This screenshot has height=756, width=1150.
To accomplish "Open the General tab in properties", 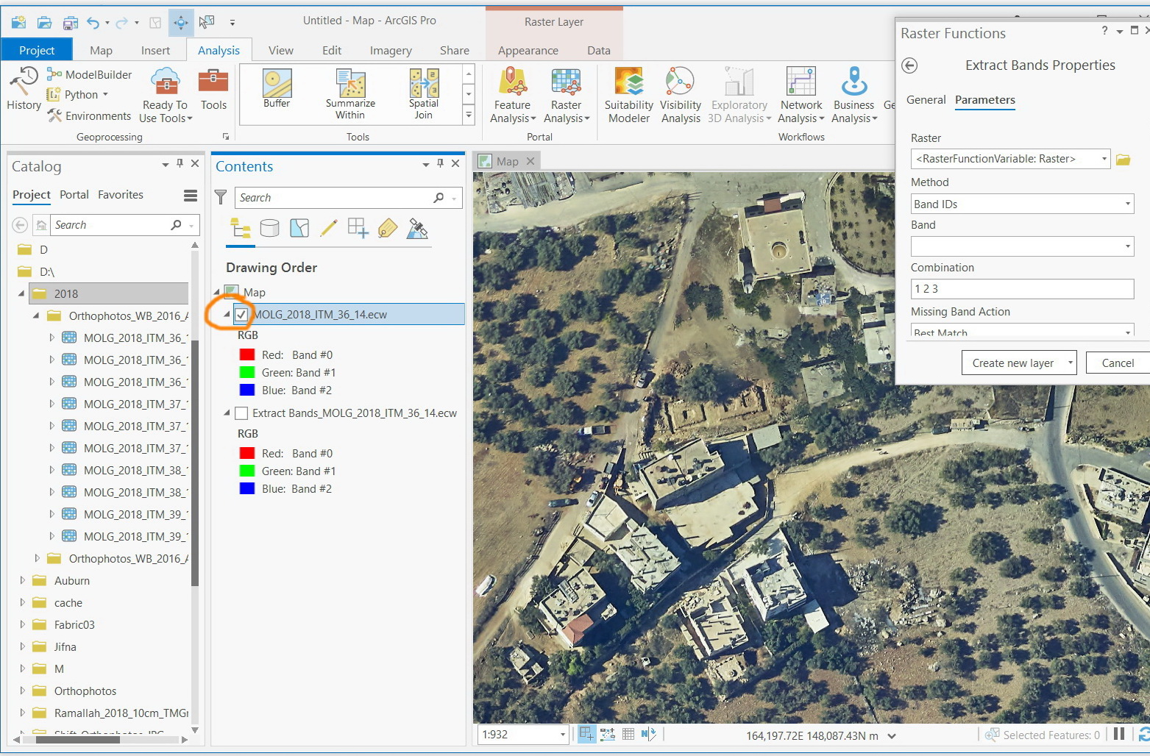I will pyautogui.click(x=926, y=100).
